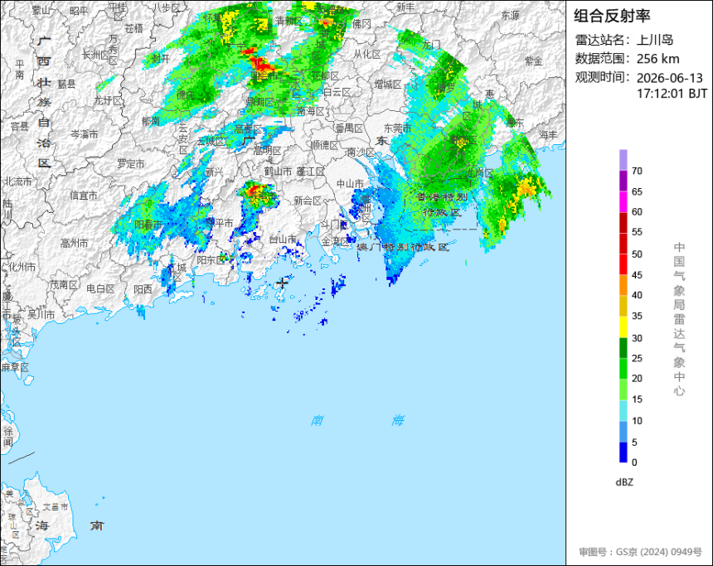713x566 pixels.
Task: Select the green 20–25 dBZ legend swatch
Action: (623, 369)
